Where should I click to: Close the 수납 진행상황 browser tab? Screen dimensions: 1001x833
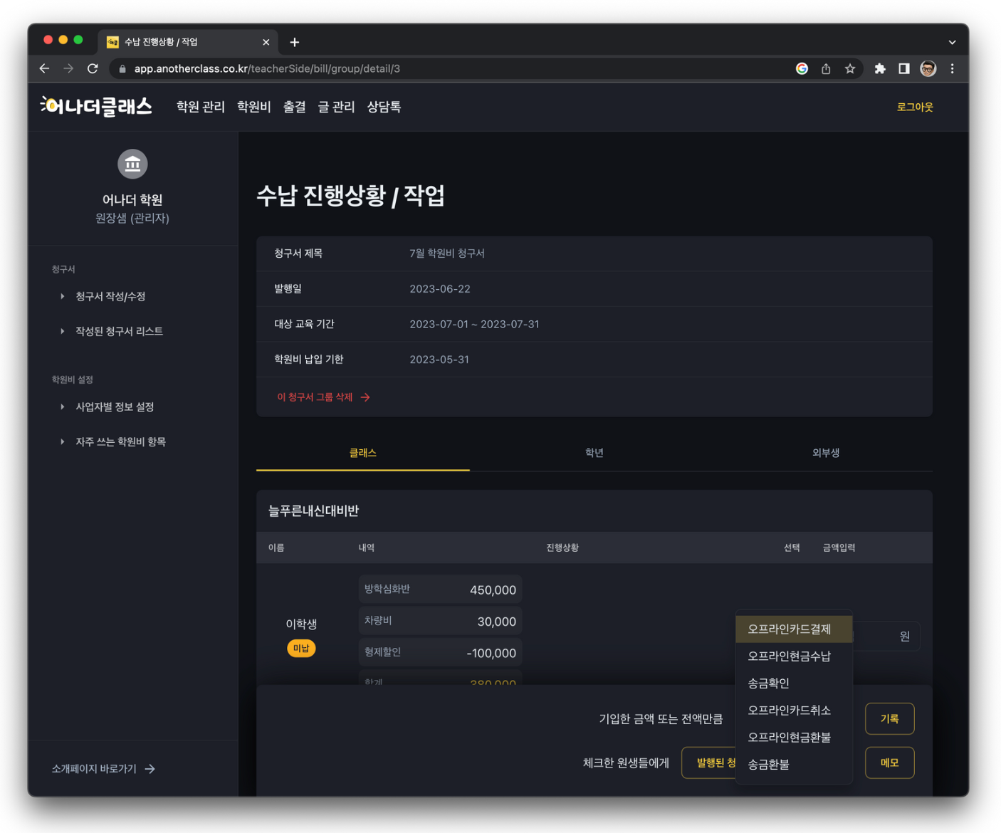coord(266,42)
